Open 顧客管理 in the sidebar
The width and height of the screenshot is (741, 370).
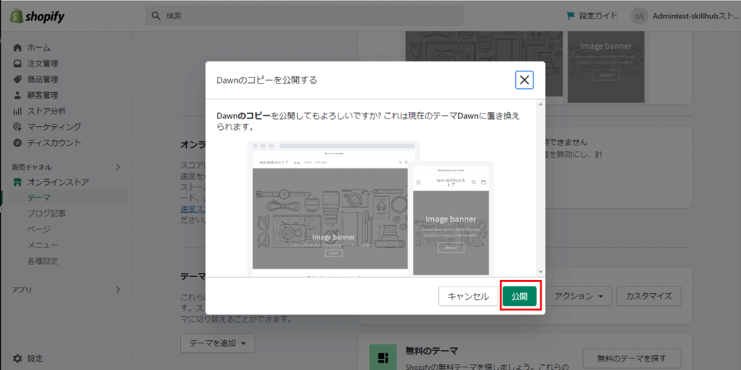point(43,95)
